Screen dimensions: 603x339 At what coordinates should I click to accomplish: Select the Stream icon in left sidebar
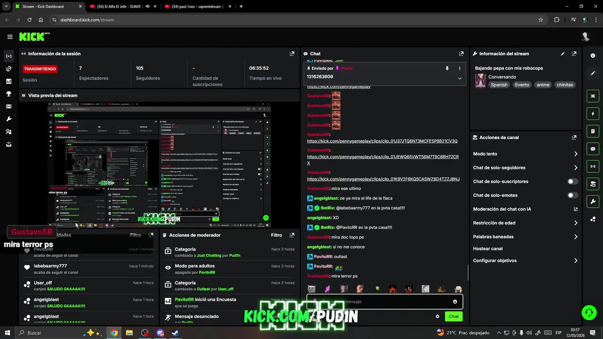coord(8,56)
